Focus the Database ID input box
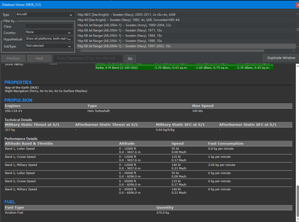This screenshot has width=299, height=222. 88,58
